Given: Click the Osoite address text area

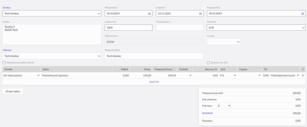Looking at the screenshot, I should pos(52,35).
